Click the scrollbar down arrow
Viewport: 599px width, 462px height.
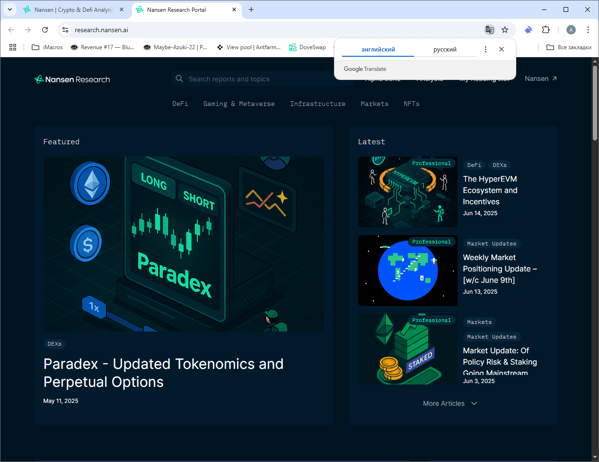click(595, 457)
